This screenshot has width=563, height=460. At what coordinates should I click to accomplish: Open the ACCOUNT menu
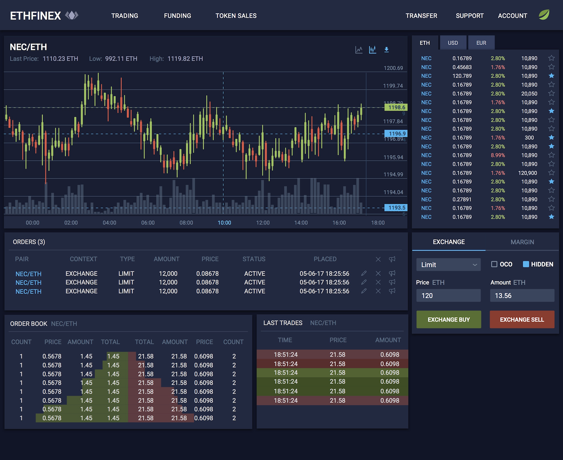click(512, 16)
